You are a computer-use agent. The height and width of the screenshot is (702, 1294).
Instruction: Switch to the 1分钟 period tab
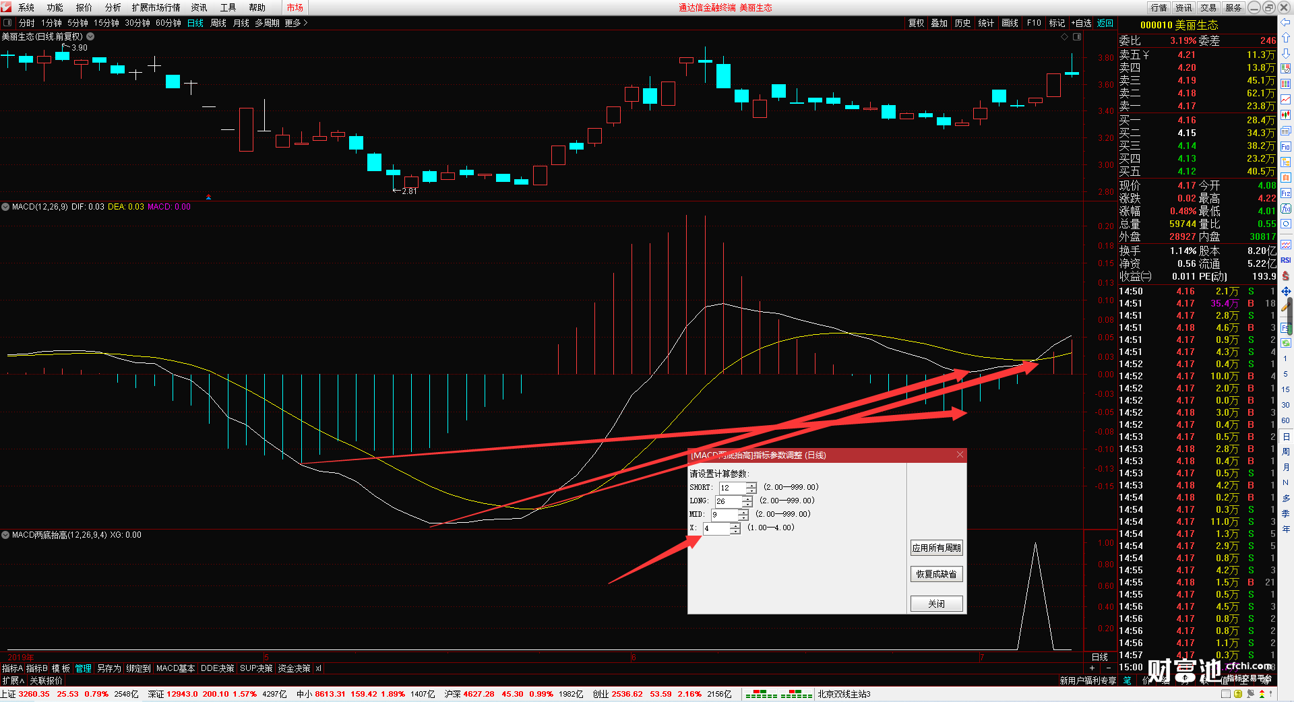[x=51, y=23]
